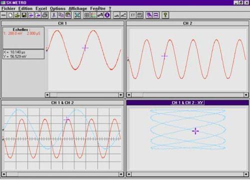This screenshot has width=250, height=180.
Task: Copy using the two-pages icon
Action: (61, 15)
